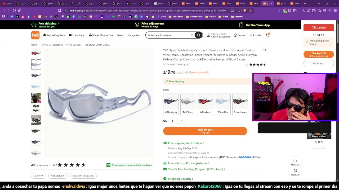Click the share icon by the title
The height and width of the screenshot is (190, 339).
[264, 49]
